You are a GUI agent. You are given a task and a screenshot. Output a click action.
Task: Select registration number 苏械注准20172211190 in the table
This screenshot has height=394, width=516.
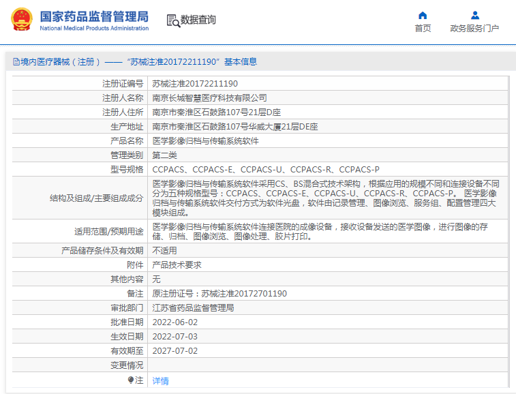(195, 84)
